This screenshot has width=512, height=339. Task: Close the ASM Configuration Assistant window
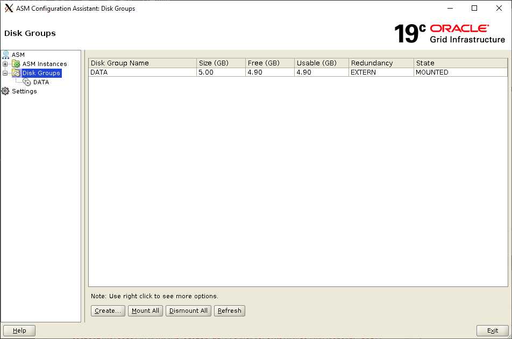pos(499,8)
